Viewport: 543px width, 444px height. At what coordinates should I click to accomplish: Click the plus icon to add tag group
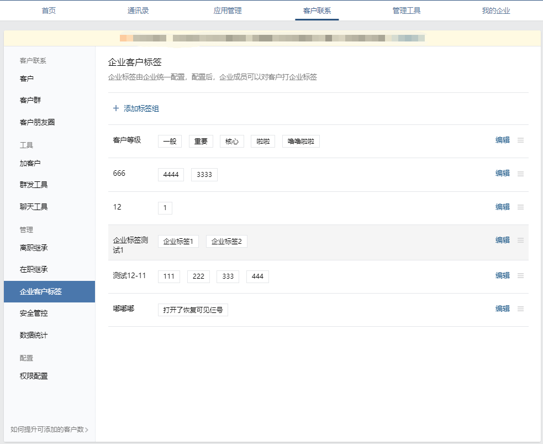(116, 108)
